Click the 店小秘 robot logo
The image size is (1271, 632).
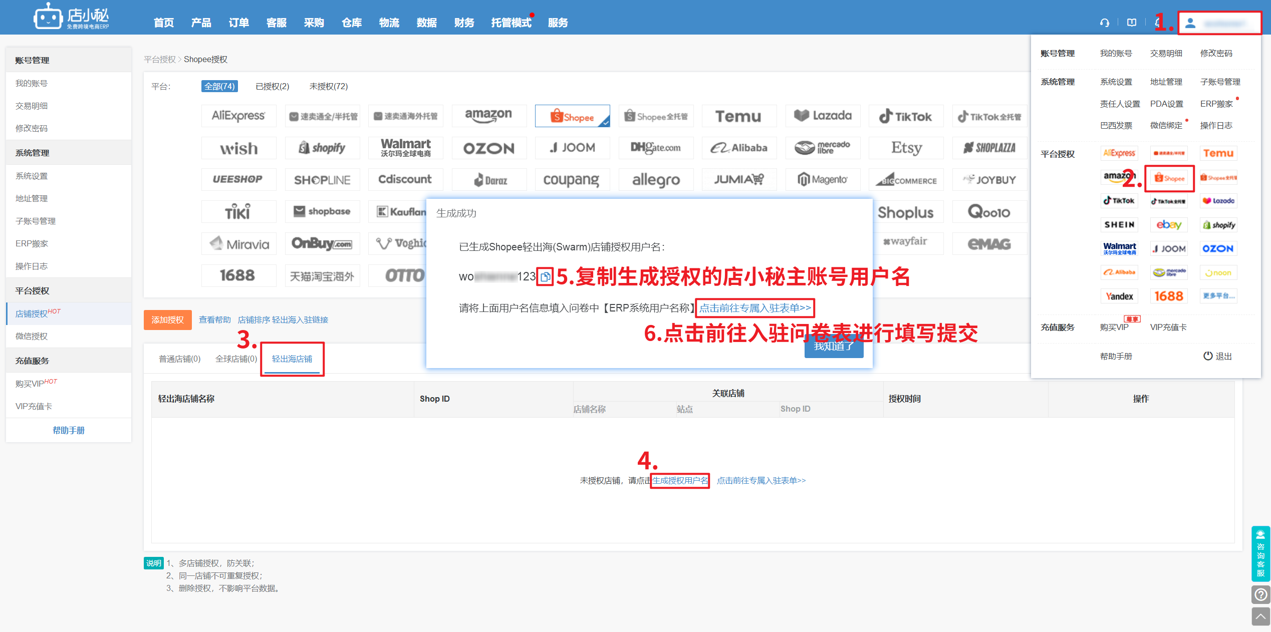pyautogui.click(x=48, y=18)
